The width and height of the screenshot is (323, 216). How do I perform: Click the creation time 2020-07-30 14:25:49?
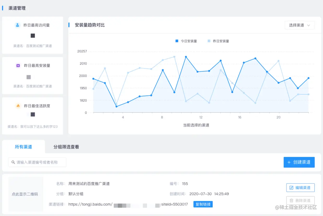(x=209, y=194)
